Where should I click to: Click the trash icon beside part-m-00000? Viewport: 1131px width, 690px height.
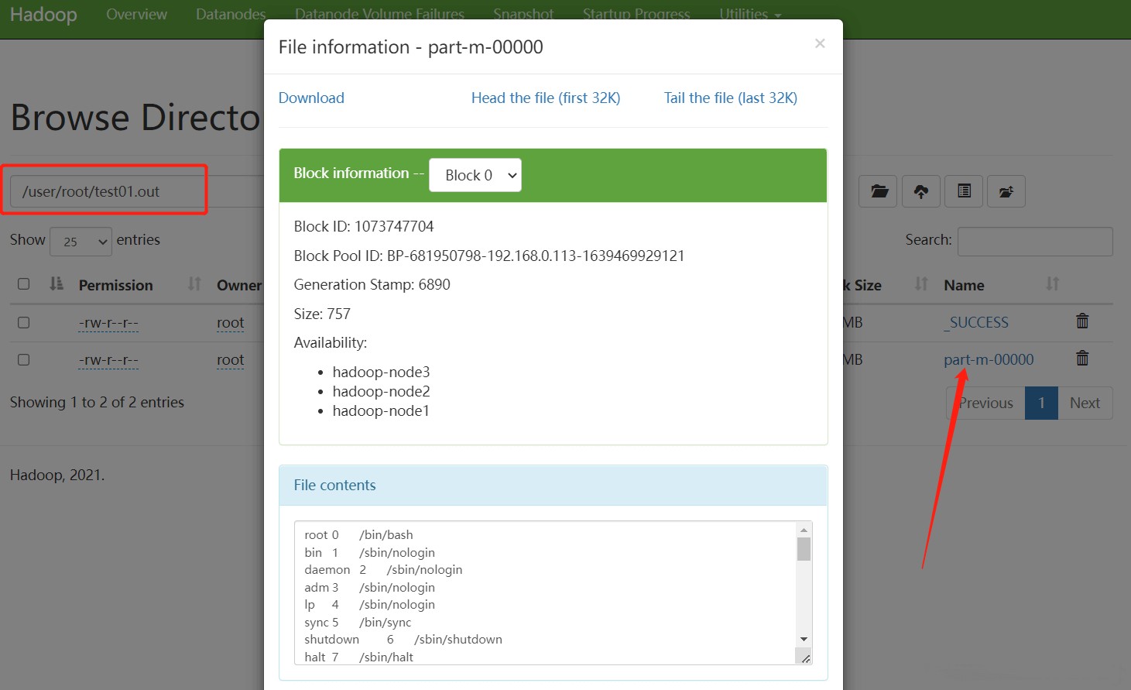click(1081, 358)
